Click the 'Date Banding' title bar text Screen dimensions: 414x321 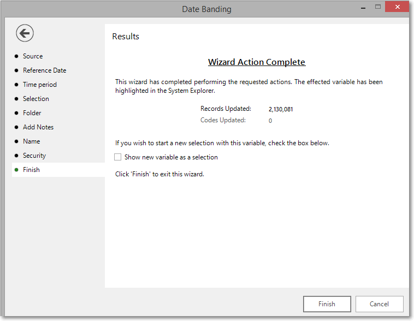coord(207,9)
